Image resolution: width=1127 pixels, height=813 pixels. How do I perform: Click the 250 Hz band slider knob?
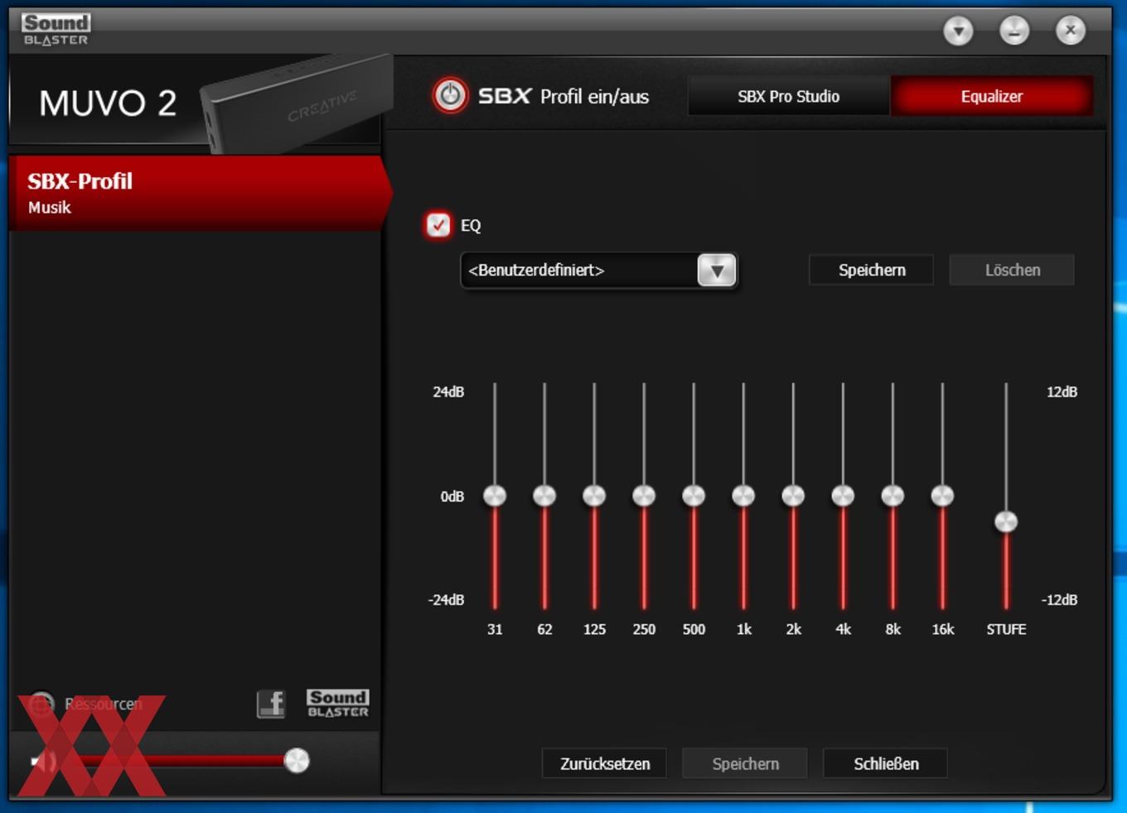click(644, 495)
